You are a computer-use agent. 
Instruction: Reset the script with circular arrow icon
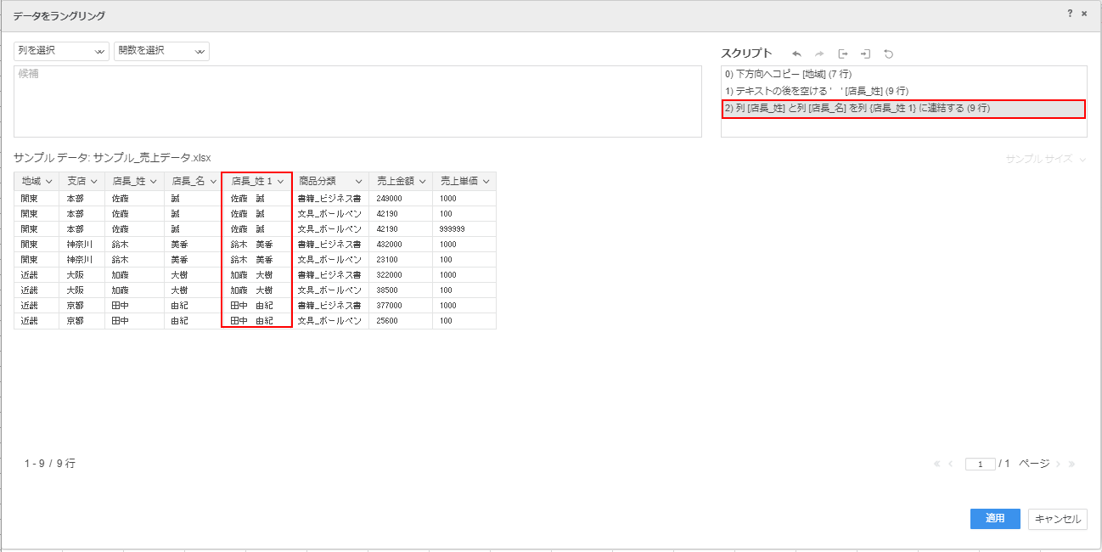[x=888, y=54]
